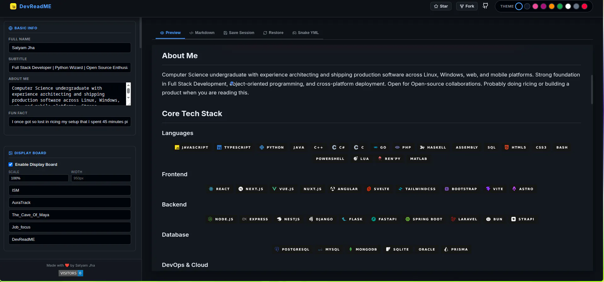Image resolution: width=604 pixels, height=282 pixels.
Task: Click the JavaScript language badge
Action: (x=192, y=147)
